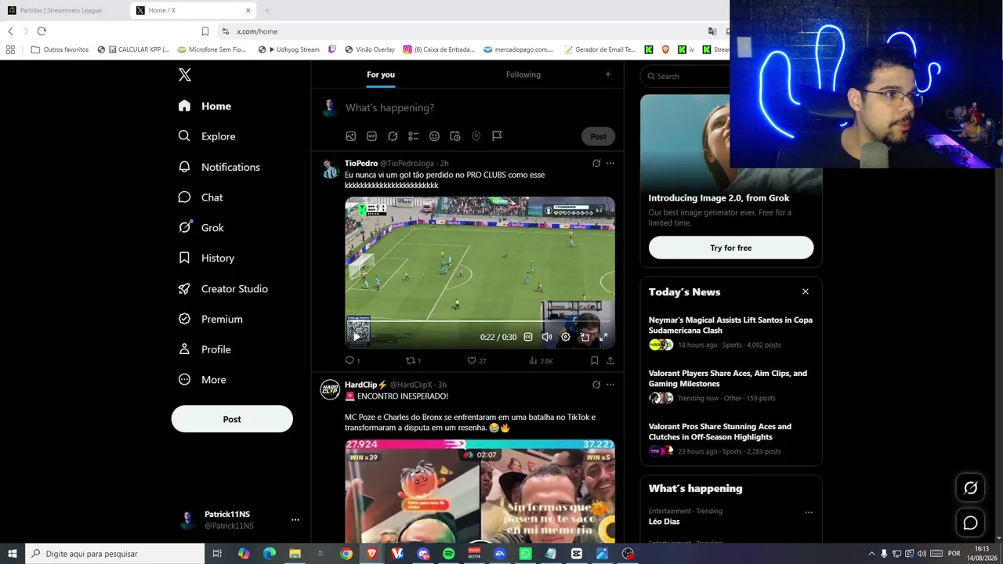Image resolution: width=1003 pixels, height=564 pixels.
Task: Open the more menu on TioPedro's post
Action: [x=610, y=164]
